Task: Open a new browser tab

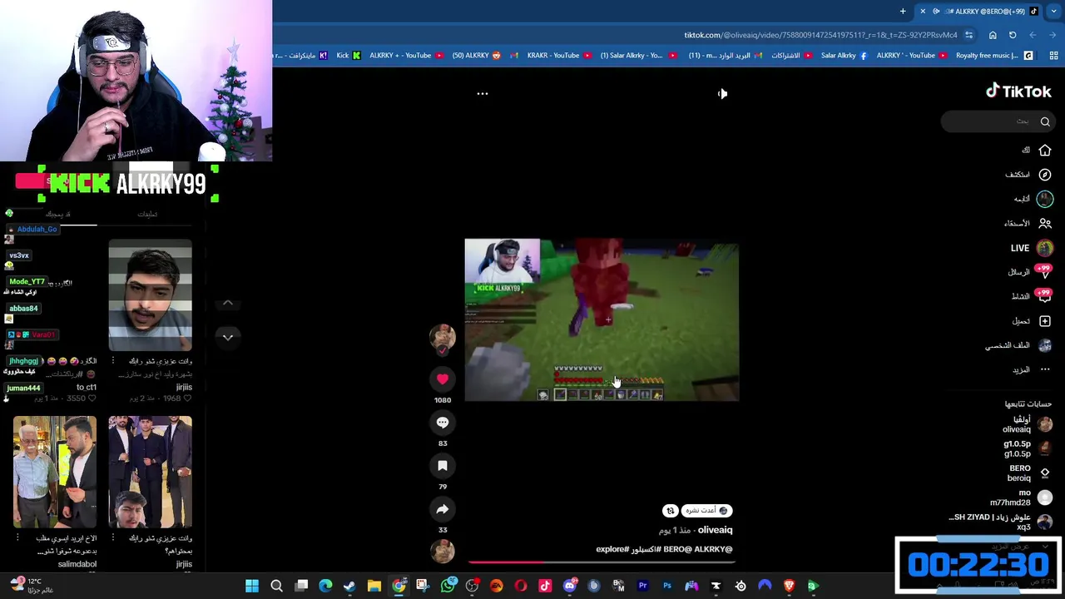Action: 903,12
